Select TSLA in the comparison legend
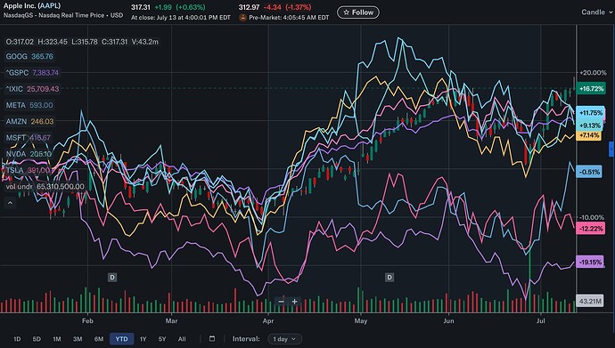Screen dimensions: 615x348 [x=28, y=170]
